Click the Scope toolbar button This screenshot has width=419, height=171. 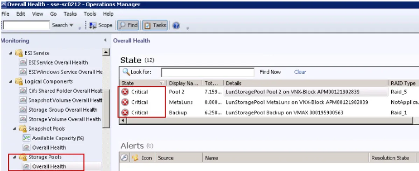[101, 25]
